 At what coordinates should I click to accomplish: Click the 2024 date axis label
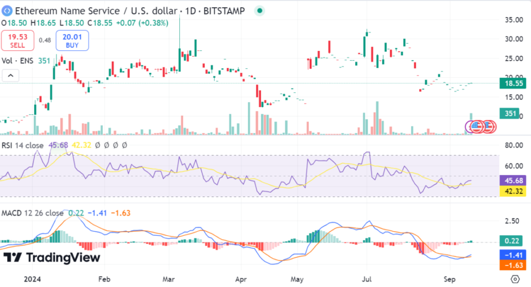coord(33,279)
